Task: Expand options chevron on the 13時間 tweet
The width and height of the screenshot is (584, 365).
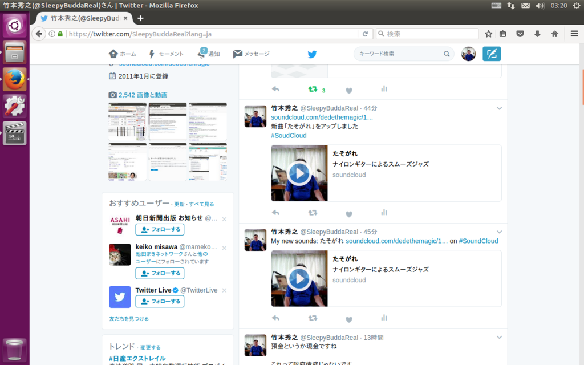Action: [499, 338]
